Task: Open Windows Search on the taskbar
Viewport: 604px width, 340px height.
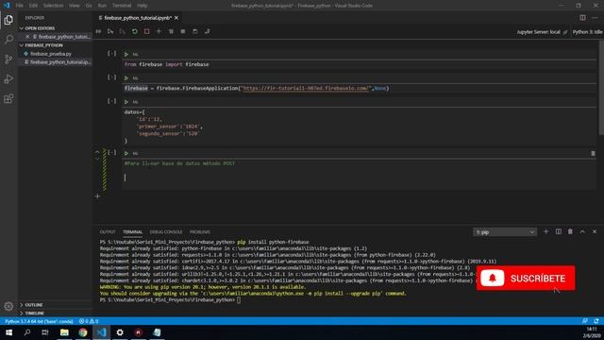Action: (x=27, y=332)
